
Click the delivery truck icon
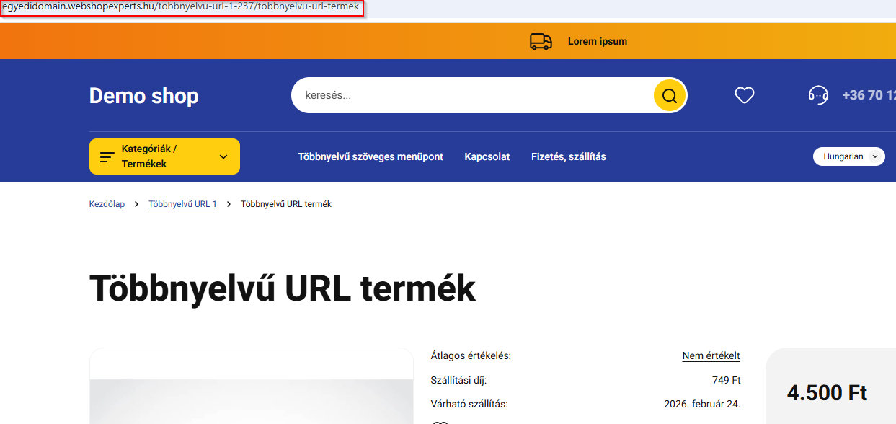[x=541, y=42]
